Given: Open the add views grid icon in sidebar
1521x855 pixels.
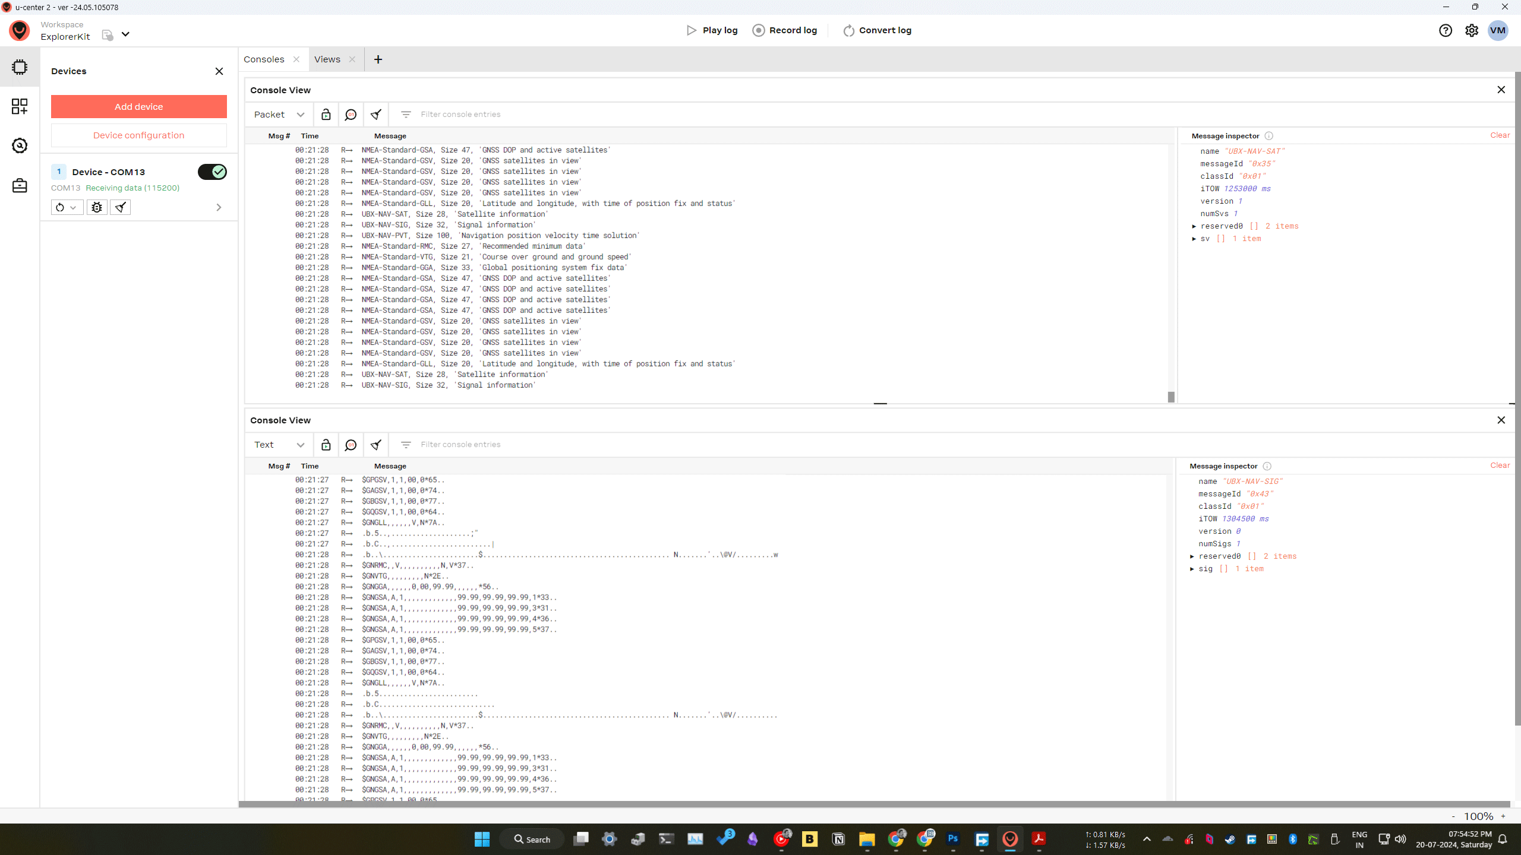Looking at the screenshot, I should [x=20, y=106].
